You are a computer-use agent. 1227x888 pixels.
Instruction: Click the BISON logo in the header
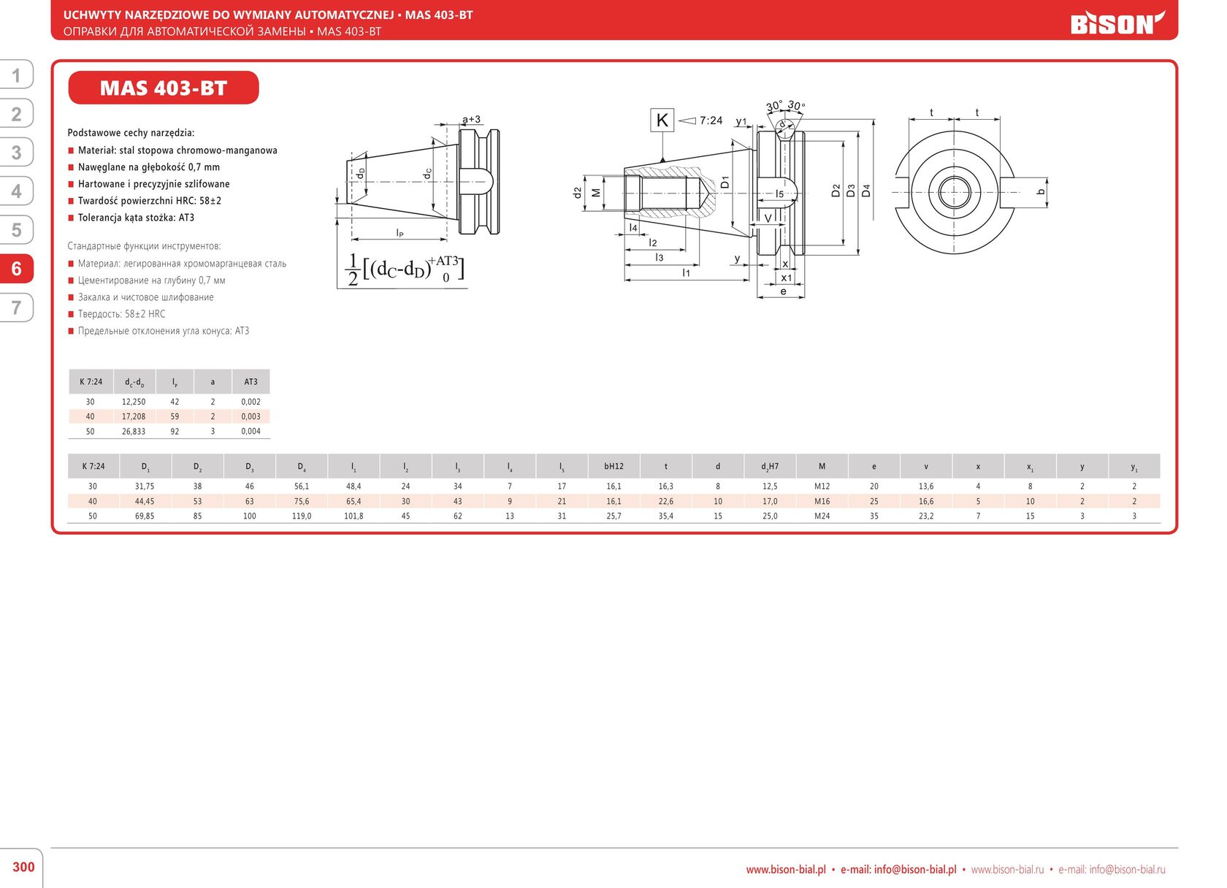point(1117,23)
